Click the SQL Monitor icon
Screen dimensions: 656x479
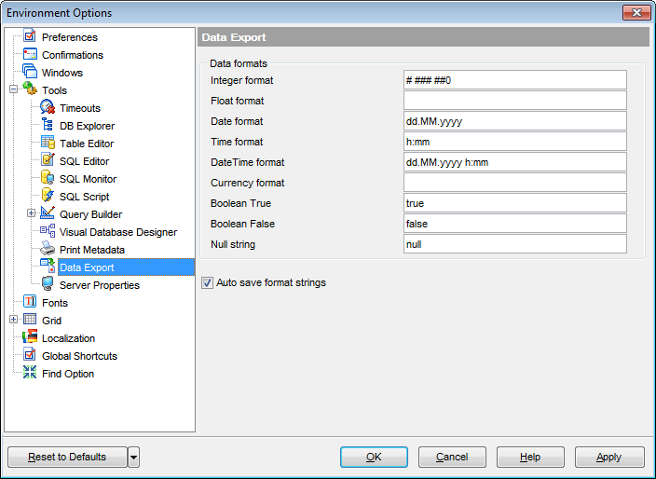coord(48,179)
